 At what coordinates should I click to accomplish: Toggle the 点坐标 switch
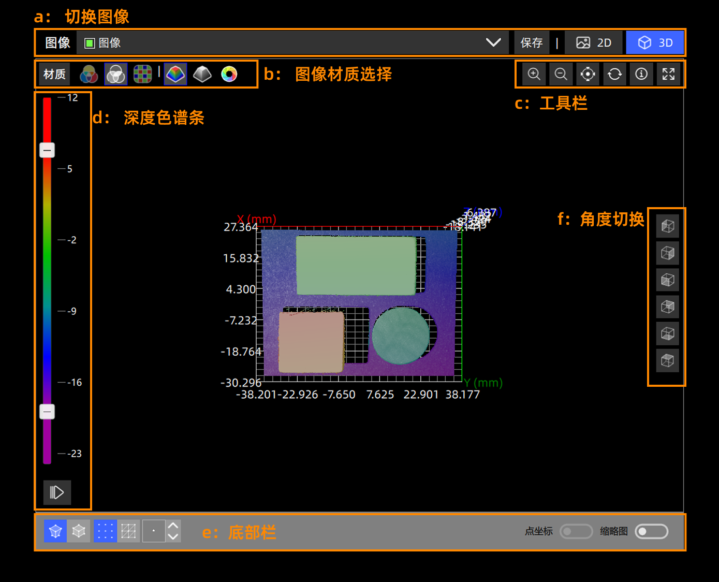(576, 531)
